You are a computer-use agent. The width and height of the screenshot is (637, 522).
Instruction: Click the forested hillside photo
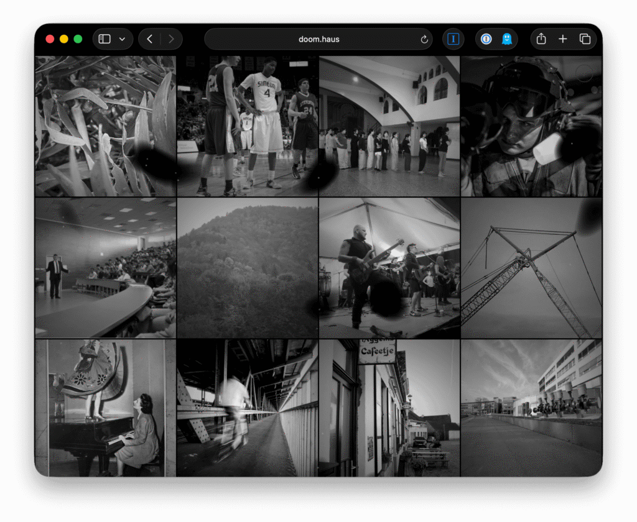pos(247,268)
